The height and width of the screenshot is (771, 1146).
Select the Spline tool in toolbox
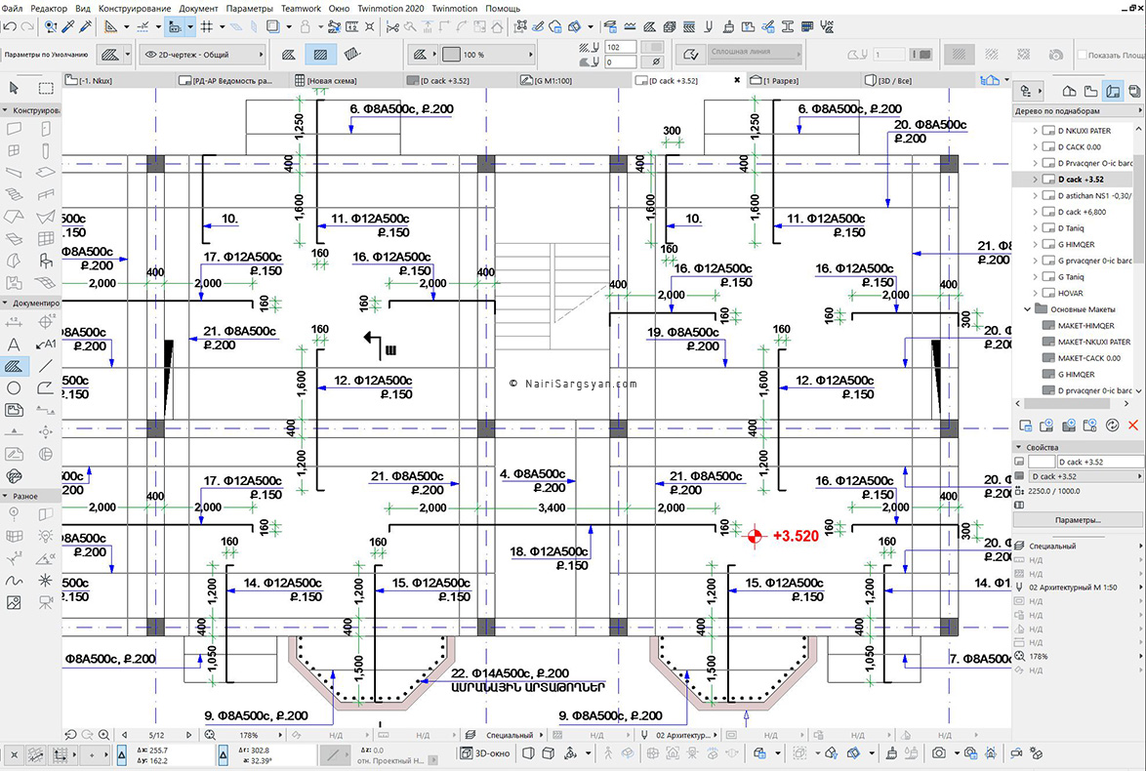[14, 581]
